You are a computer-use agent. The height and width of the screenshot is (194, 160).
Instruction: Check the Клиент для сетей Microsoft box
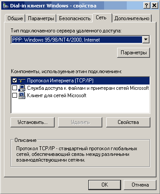(x=14, y=95)
